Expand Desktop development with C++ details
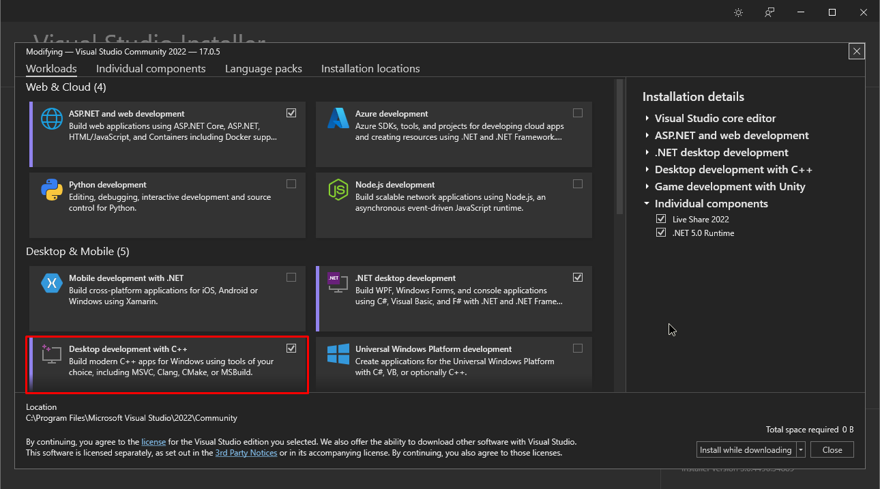Viewport: 880px width, 489px height. 647,170
